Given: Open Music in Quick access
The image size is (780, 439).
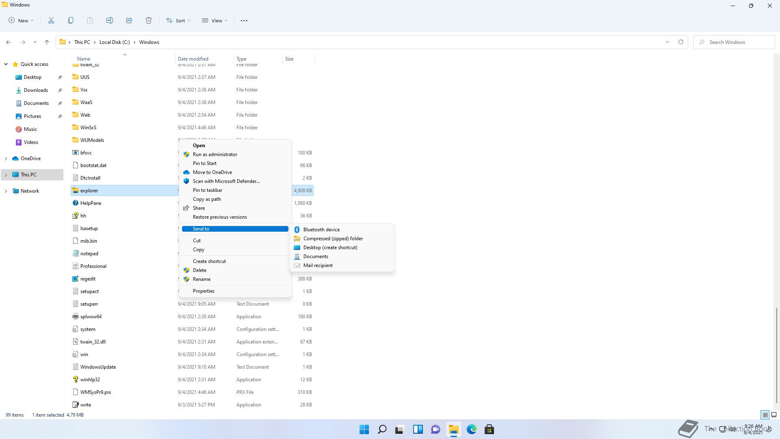Looking at the screenshot, I should point(30,129).
